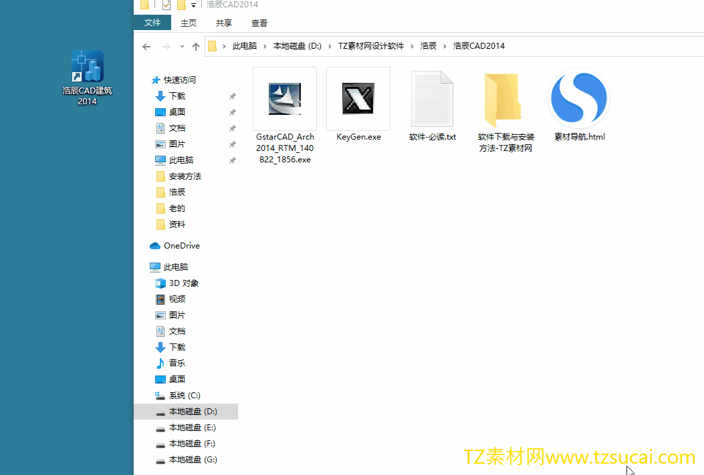Click the New Folder icon in title bar

[181, 5]
